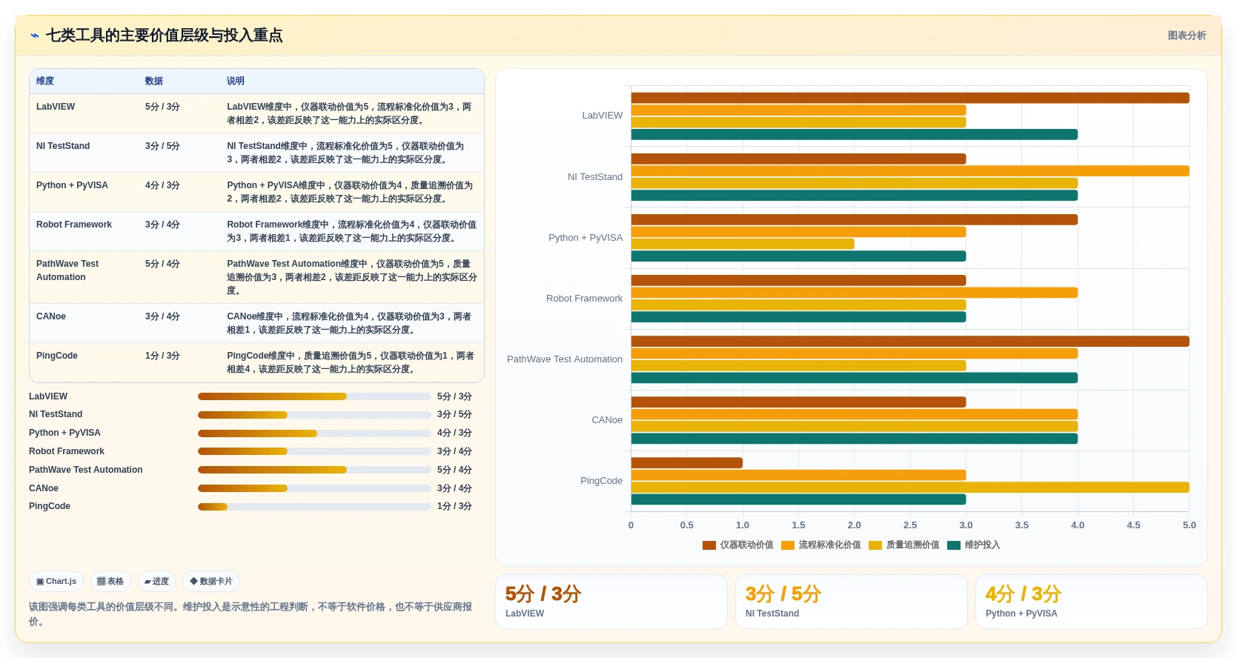Click the 5.0 tick on chart x-axis
The width and height of the screenshot is (1237, 658).
(1189, 525)
